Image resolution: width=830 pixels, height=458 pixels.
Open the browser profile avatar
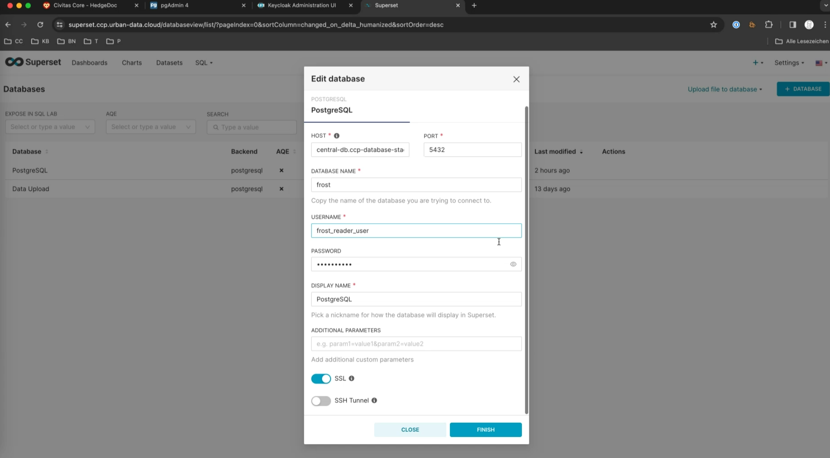coord(809,25)
